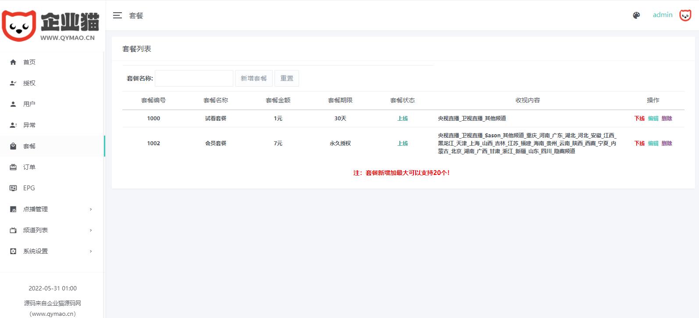Click the 新增套餐 button
The image size is (699, 318).
click(254, 78)
